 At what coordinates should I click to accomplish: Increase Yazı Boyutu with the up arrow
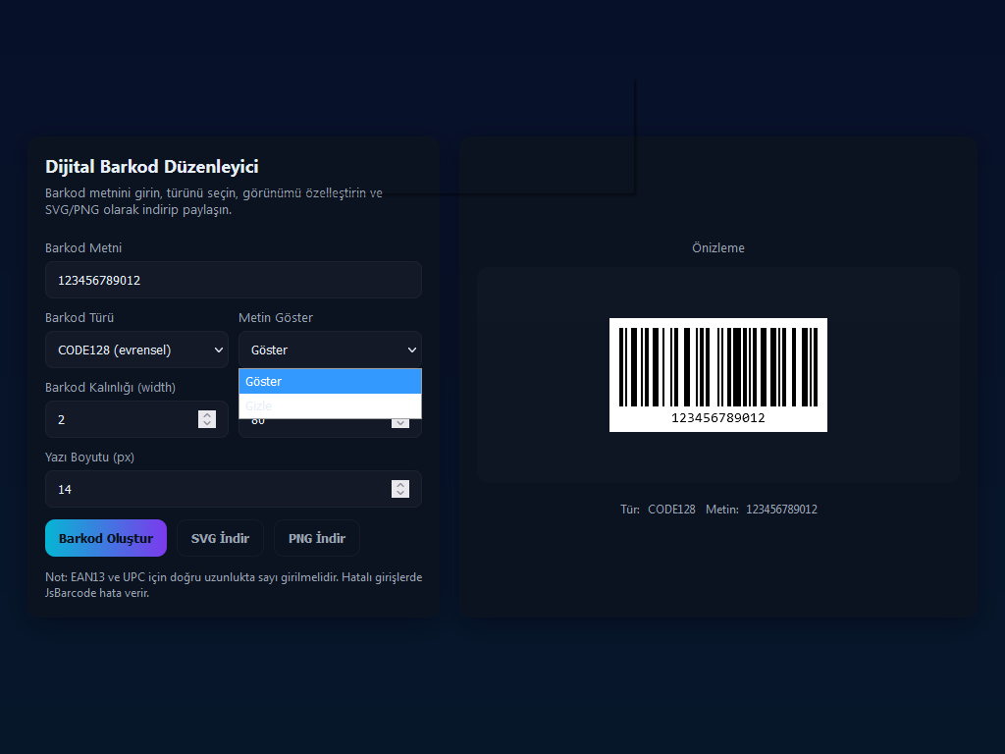click(x=400, y=484)
